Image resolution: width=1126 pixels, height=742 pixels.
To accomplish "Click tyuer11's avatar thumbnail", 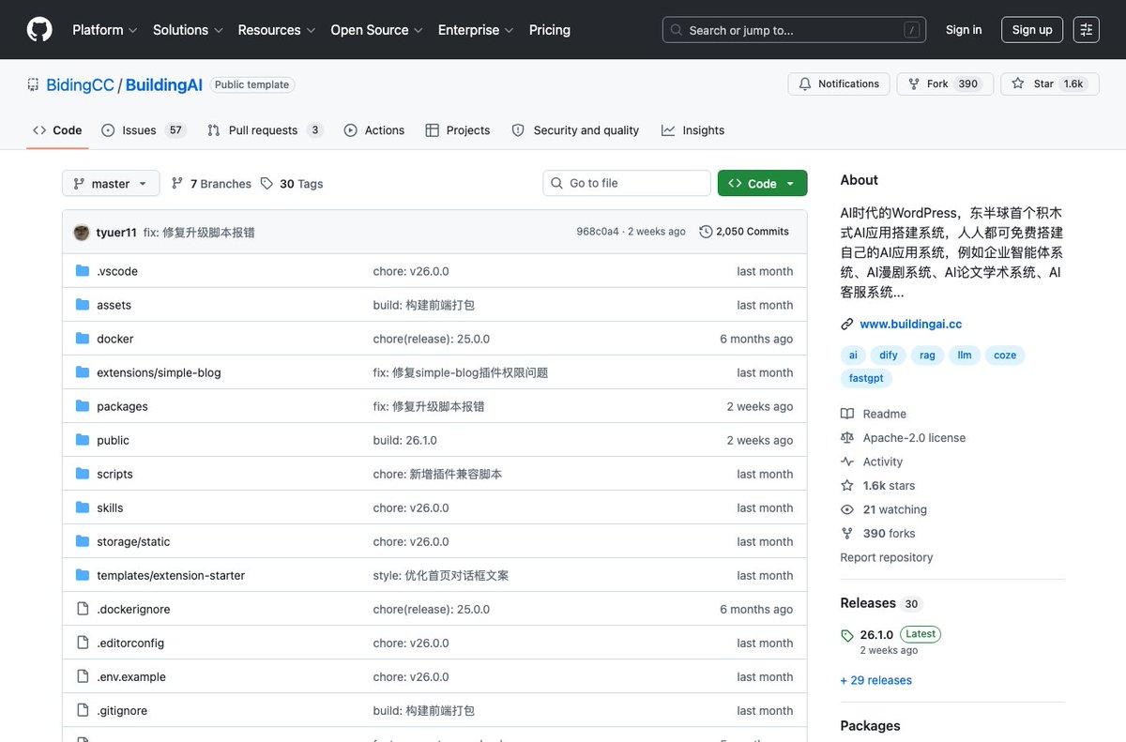I will coord(82,232).
